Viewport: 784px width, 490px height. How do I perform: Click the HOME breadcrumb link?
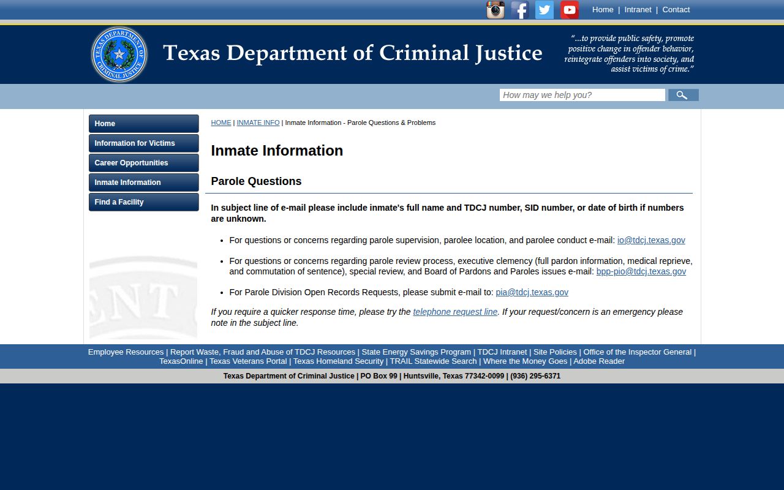pos(221,123)
